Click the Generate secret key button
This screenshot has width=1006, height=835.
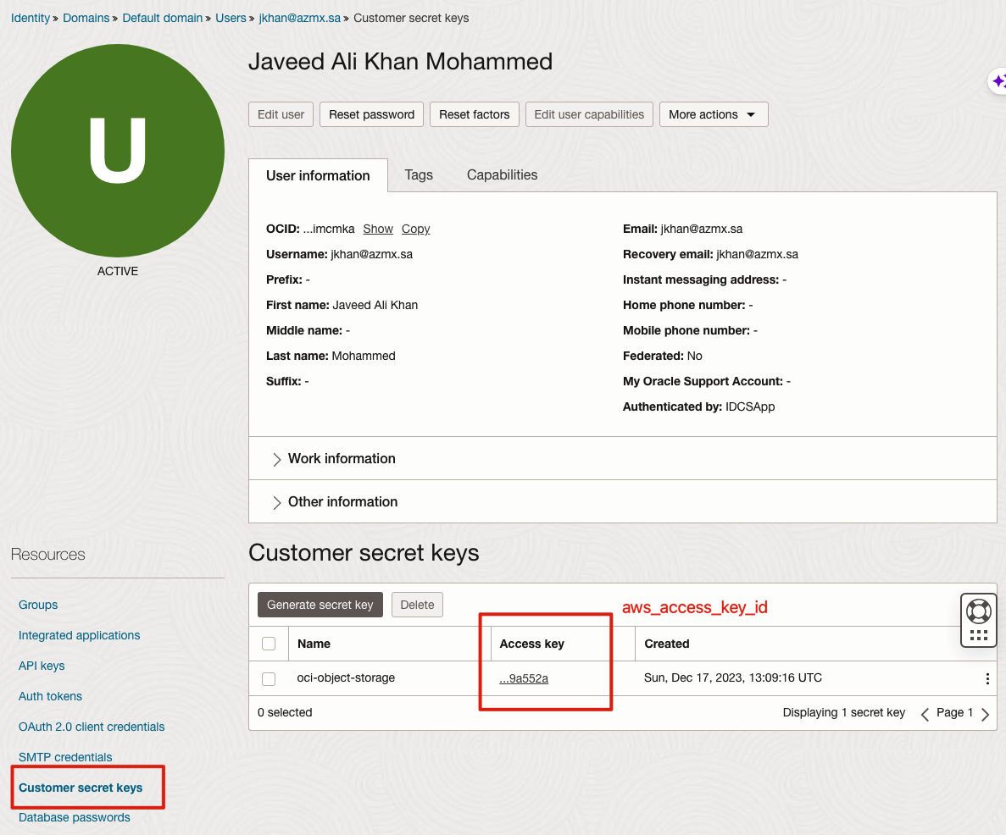pyautogui.click(x=320, y=605)
